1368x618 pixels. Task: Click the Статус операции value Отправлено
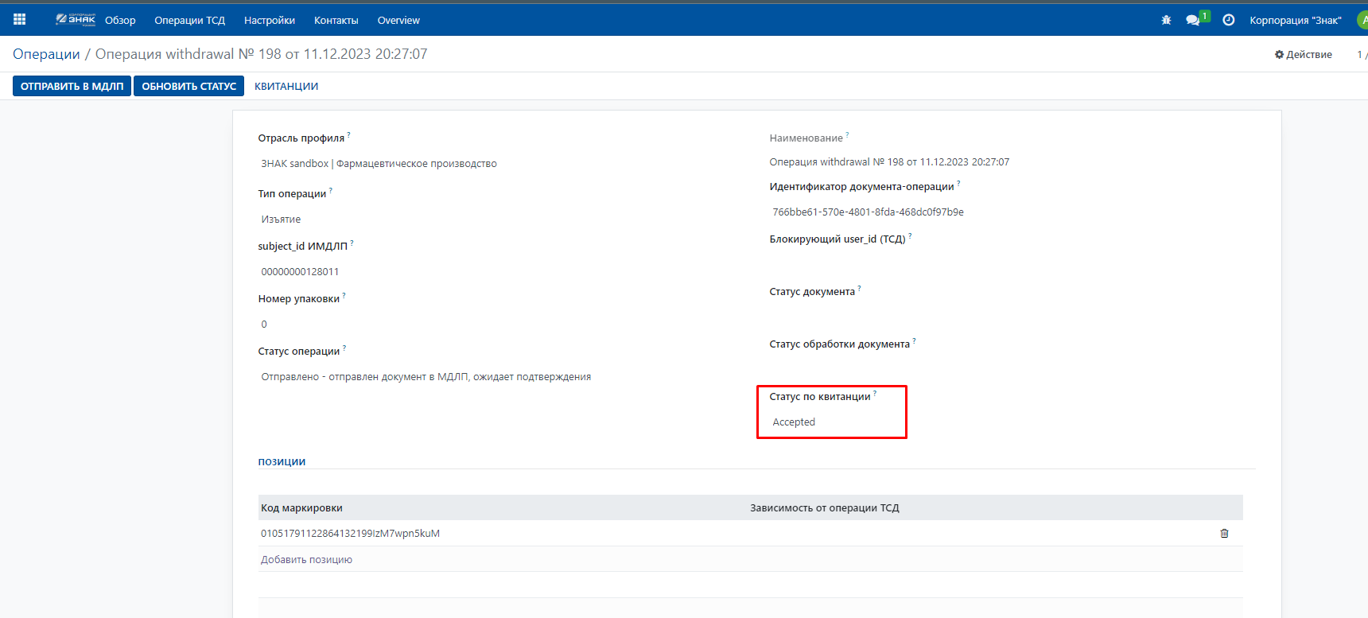tap(426, 376)
